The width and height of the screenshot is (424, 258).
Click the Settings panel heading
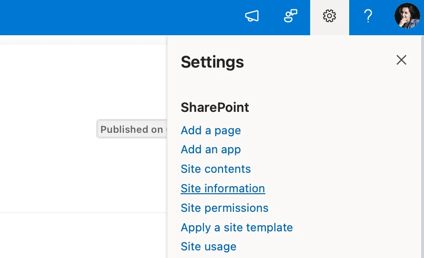(212, 62)
